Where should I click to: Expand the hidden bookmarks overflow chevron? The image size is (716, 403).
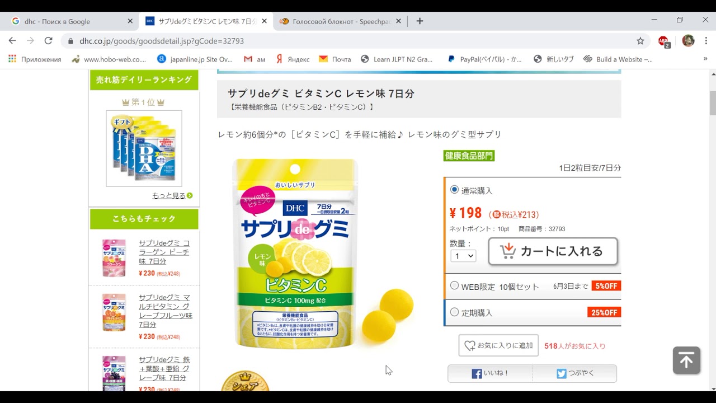tap(705, 59)
